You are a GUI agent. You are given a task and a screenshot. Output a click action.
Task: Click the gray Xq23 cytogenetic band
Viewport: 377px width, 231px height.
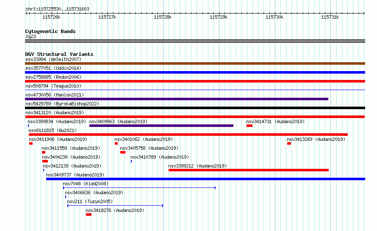(x=195, y=41)
